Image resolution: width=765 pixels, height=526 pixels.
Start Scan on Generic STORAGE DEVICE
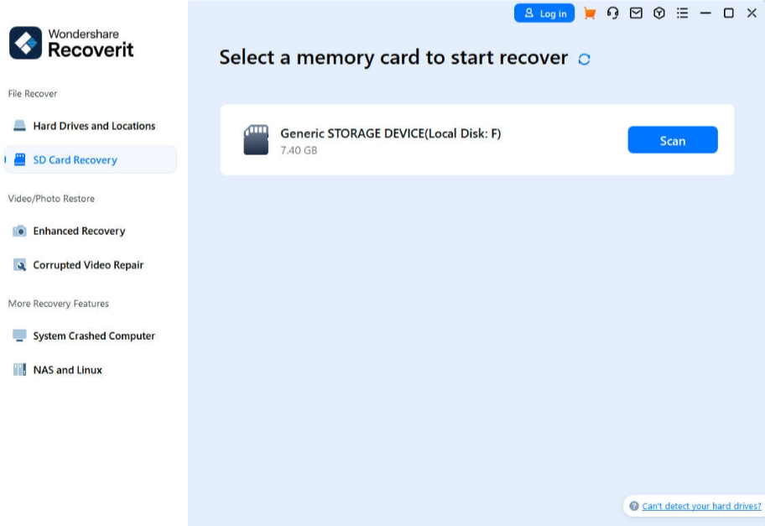click(672, 140)
